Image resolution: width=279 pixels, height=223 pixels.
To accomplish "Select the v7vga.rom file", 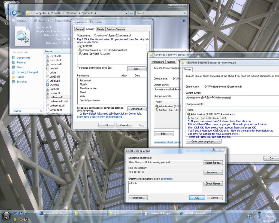I will point(56,110).
